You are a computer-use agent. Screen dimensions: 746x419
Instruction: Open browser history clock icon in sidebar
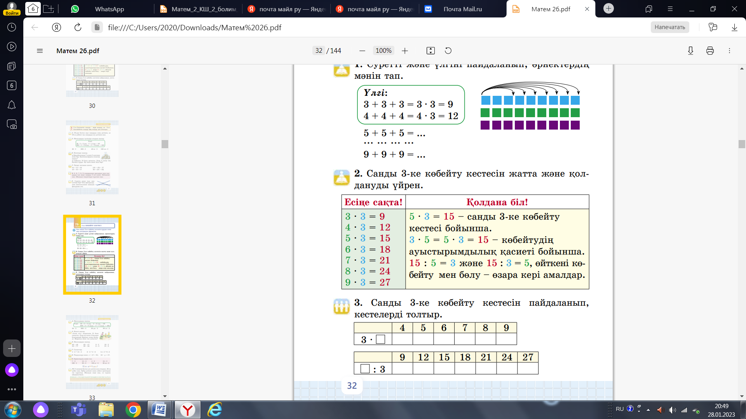[x=12, y=27]
